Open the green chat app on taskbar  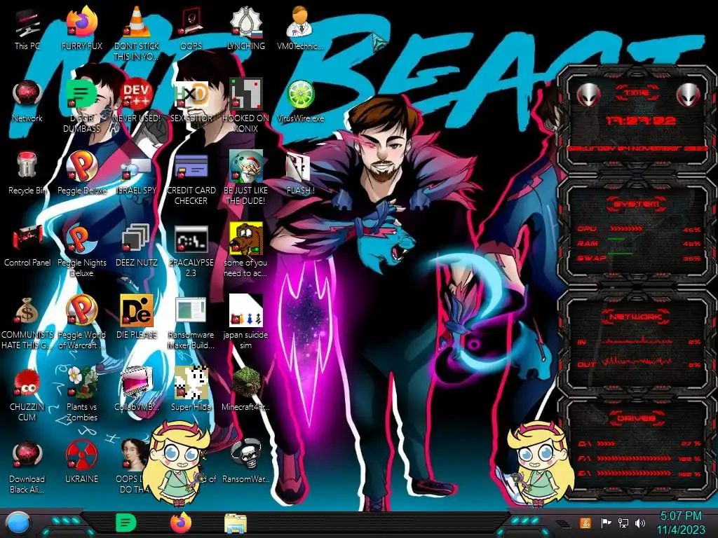click(x=126, y=523)
